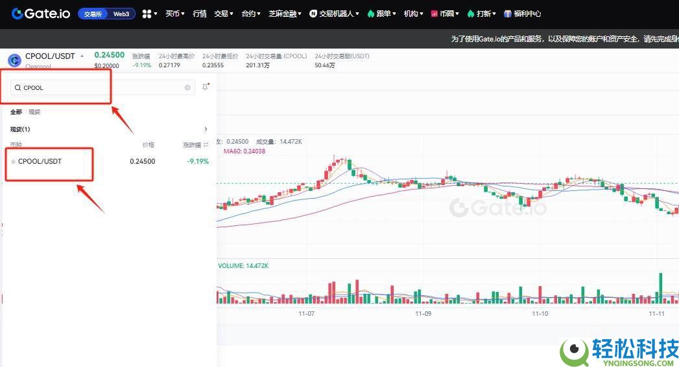Viewport: 679px width, 367px height.
Task: Click the 11-11 date on chart axis
Action: coord(656,314)
